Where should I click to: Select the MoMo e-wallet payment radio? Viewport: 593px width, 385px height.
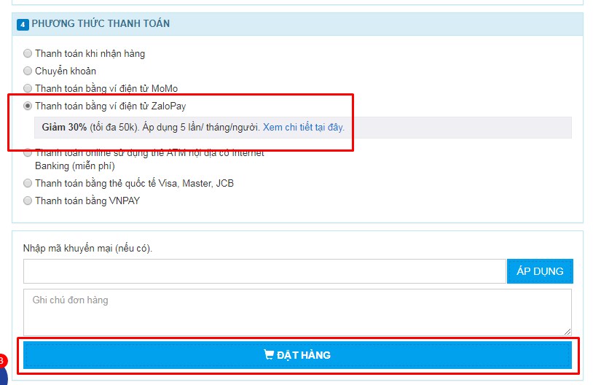tap(28, 88)
